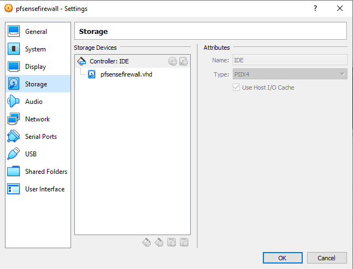Click the add hard disk icon on Controller IDE
Image resolution: width=353 pixels, height=269 pixels.
184,61
